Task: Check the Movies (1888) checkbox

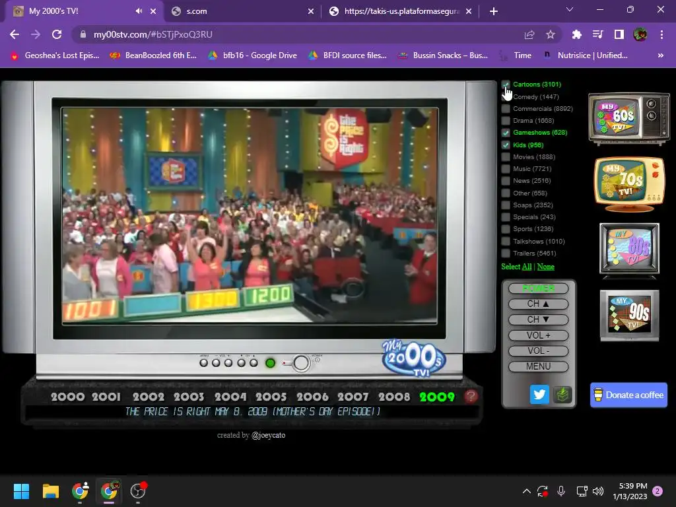Action: [506, 157]
